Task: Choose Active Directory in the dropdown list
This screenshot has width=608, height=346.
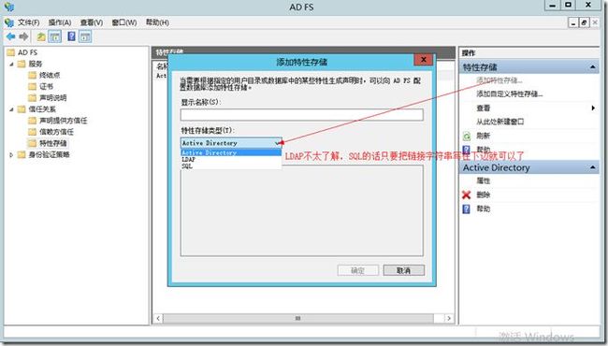Action: (231, 152)
